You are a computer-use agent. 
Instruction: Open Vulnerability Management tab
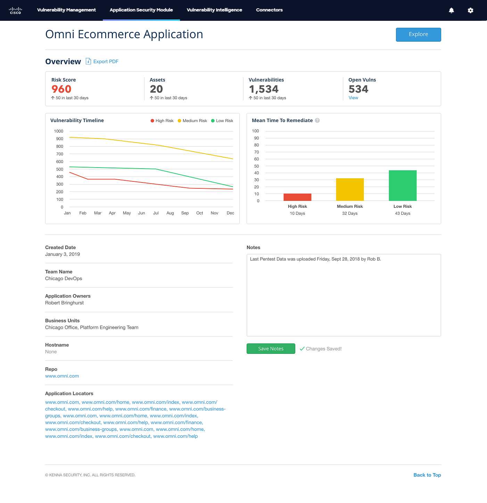(x=66, y=10)
